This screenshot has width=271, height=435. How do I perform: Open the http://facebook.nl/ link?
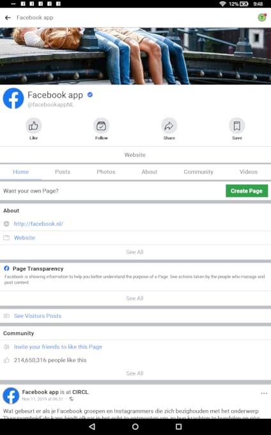[38, 224]
